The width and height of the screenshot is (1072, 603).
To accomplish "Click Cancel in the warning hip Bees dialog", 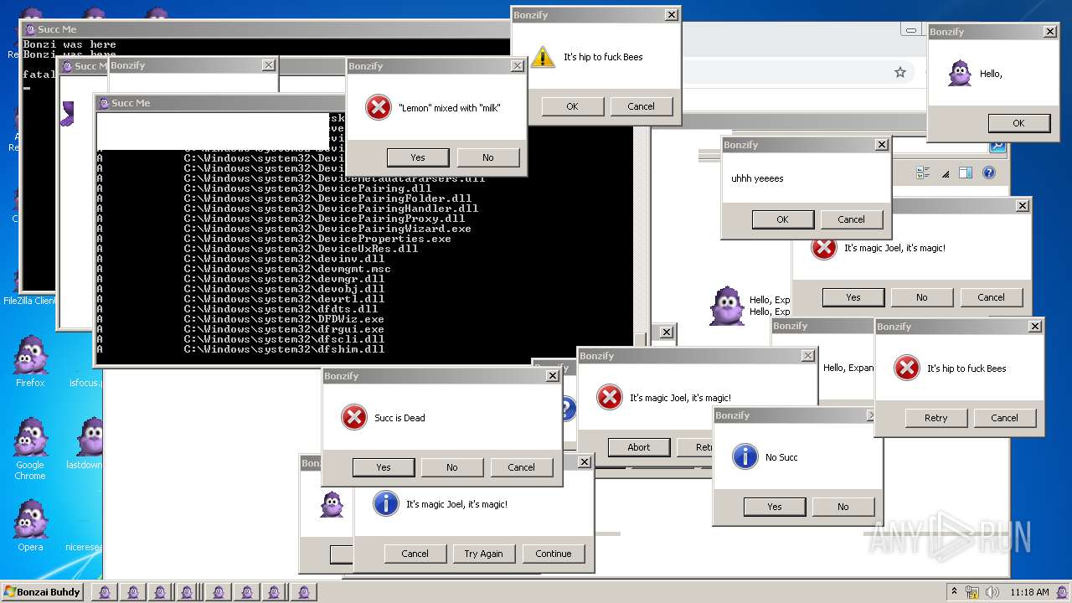I will pos(641,106).
